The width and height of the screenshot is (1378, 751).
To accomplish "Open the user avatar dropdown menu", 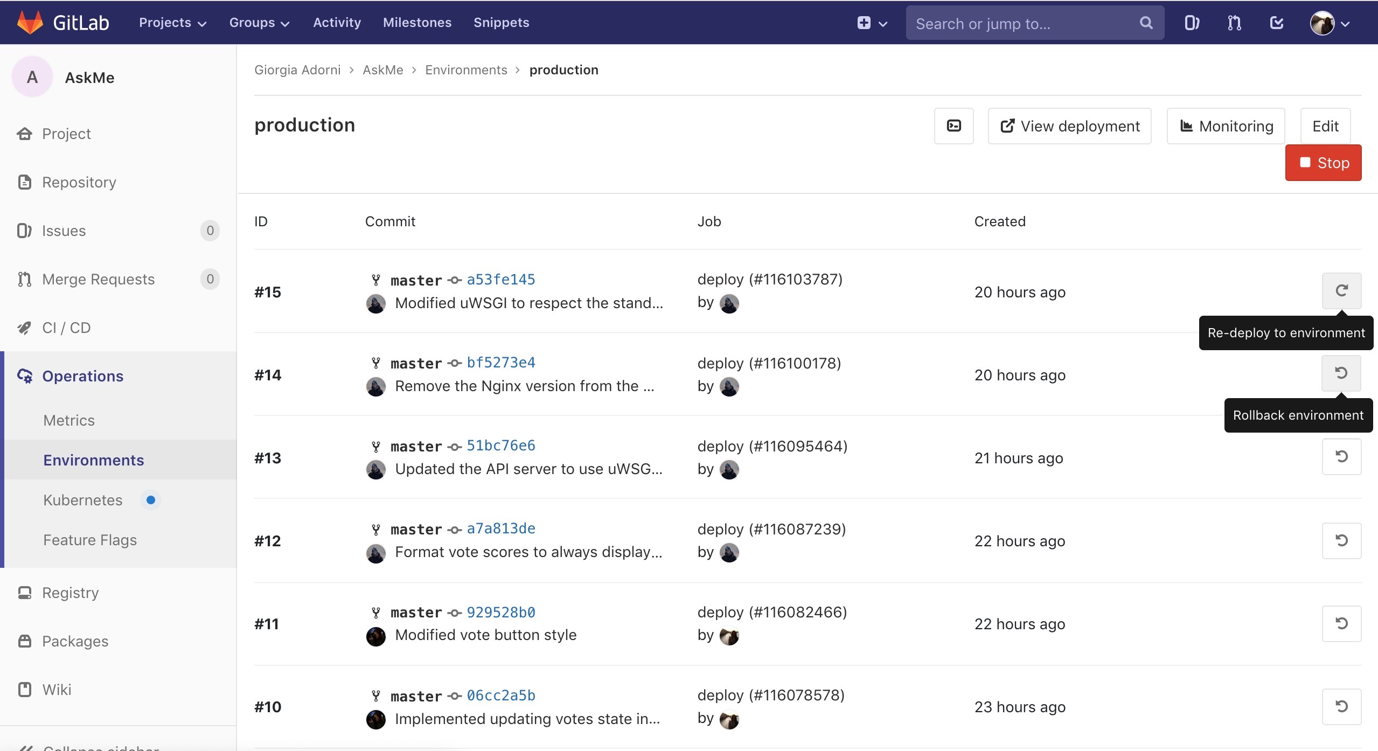I will (1330, 23).
